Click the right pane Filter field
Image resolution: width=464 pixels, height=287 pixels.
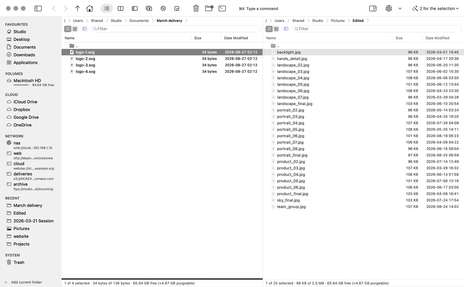click(x=377, y=29)
